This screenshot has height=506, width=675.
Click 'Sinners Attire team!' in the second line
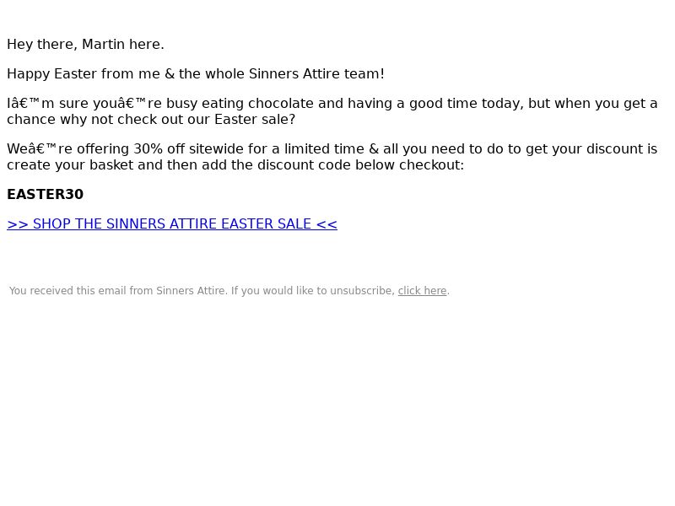[316, 74]
